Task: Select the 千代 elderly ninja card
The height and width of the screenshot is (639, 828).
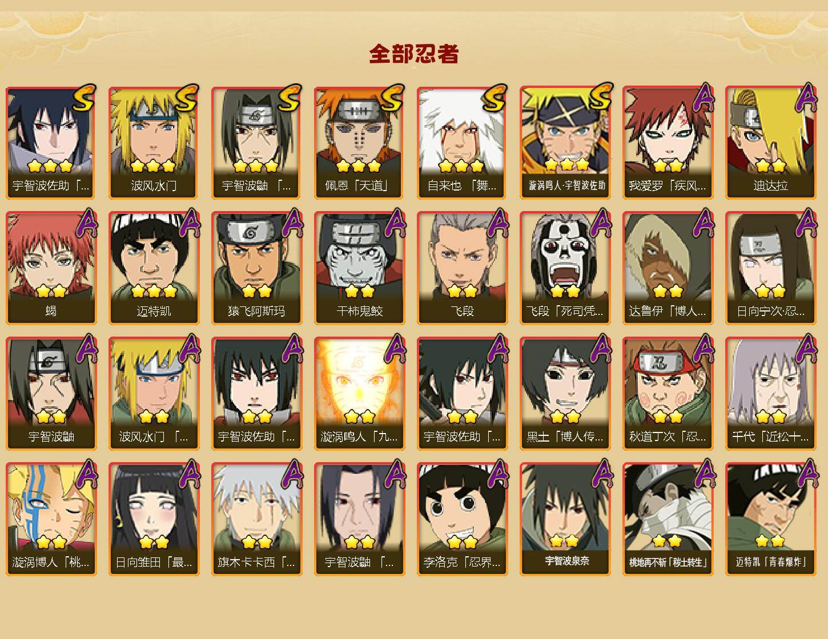Action: 770,394
